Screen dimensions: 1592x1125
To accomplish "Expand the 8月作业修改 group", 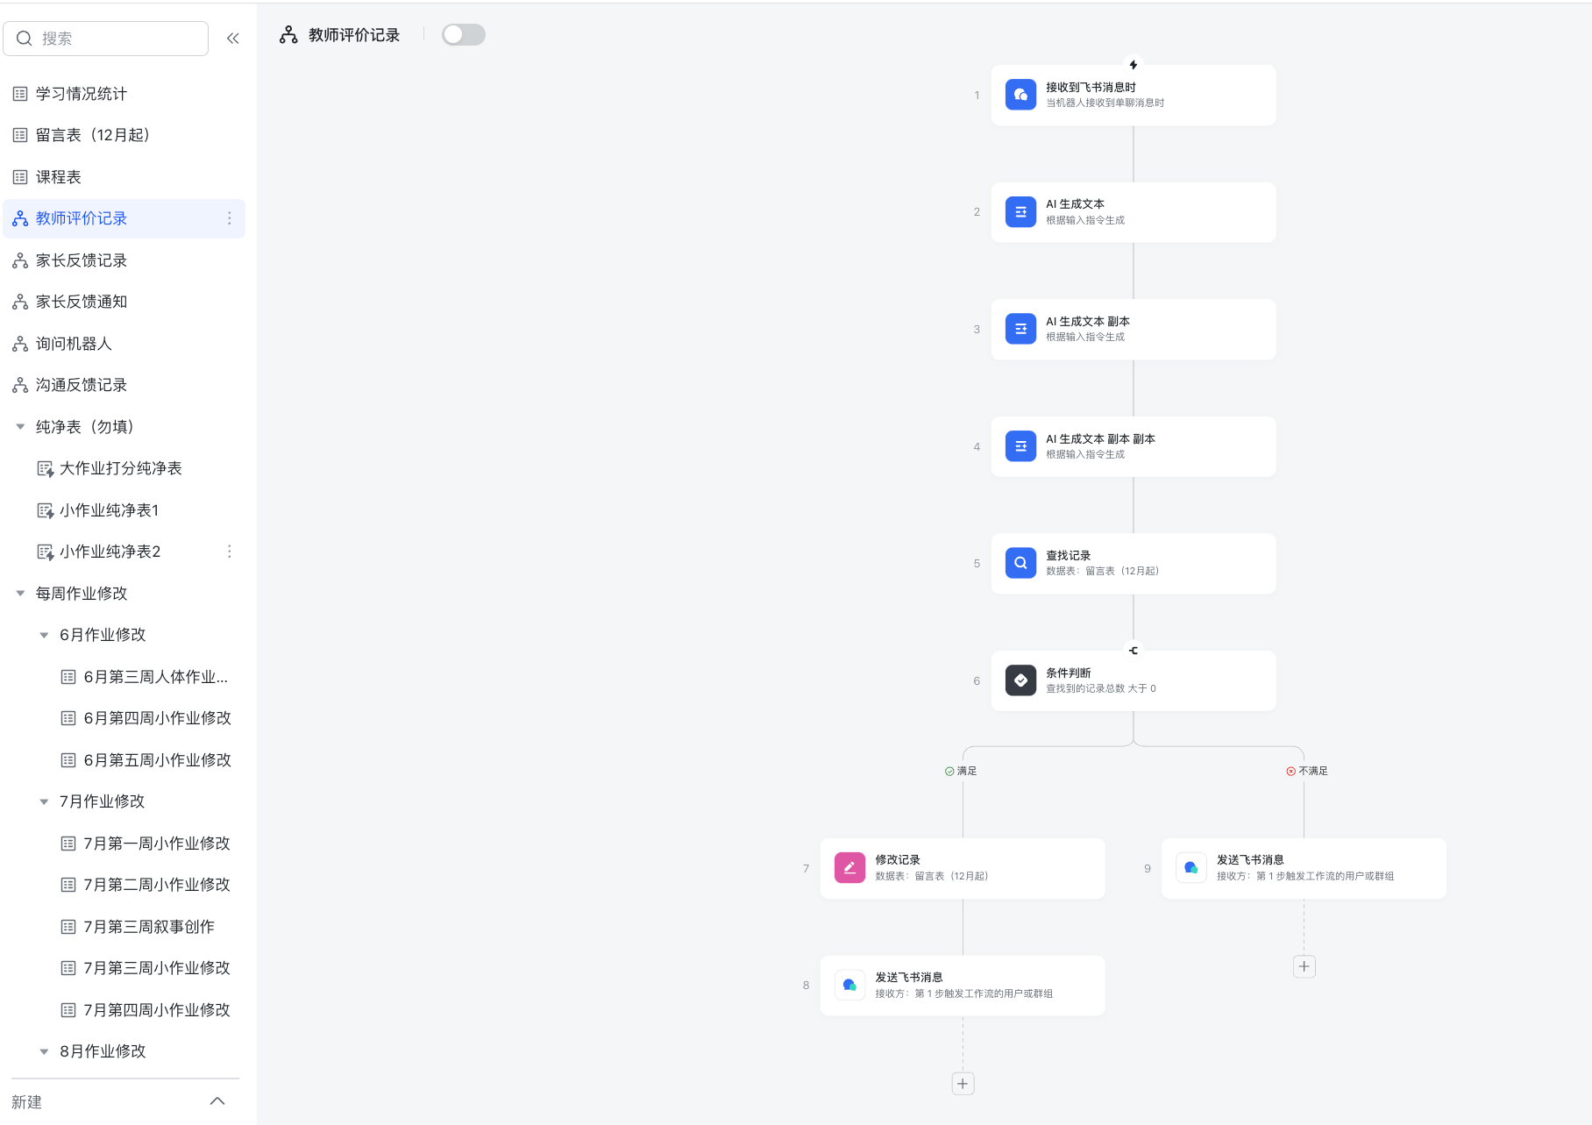I will point(45,1050).
